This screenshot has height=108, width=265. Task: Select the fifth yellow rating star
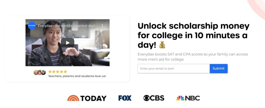click(x=65, y=72)
